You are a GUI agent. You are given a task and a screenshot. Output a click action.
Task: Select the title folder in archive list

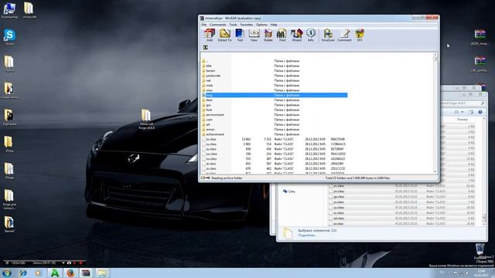(275, 66)
